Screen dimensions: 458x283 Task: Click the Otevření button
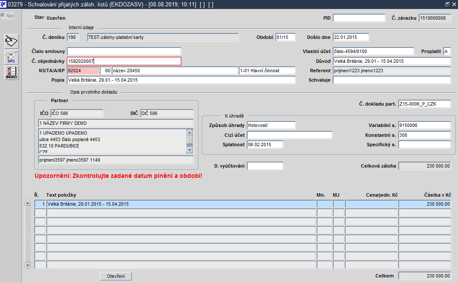pyautogui.click(x=116, y=276)
